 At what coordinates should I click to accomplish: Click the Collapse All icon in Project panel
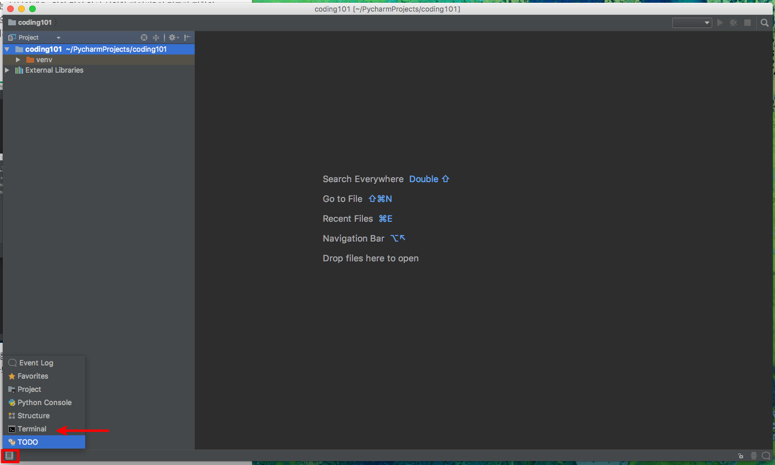point(156,37)
